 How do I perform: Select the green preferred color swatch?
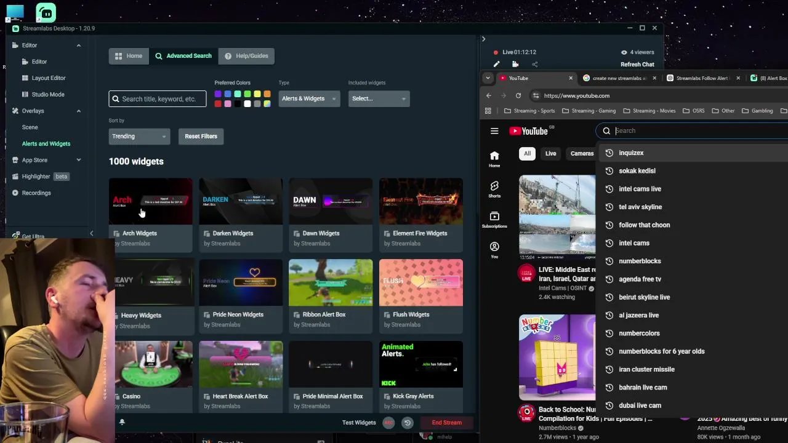pos(247,94)
